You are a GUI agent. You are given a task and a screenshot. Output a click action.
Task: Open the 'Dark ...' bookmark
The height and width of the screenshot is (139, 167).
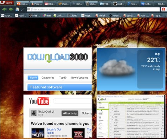tap(59, 15)
